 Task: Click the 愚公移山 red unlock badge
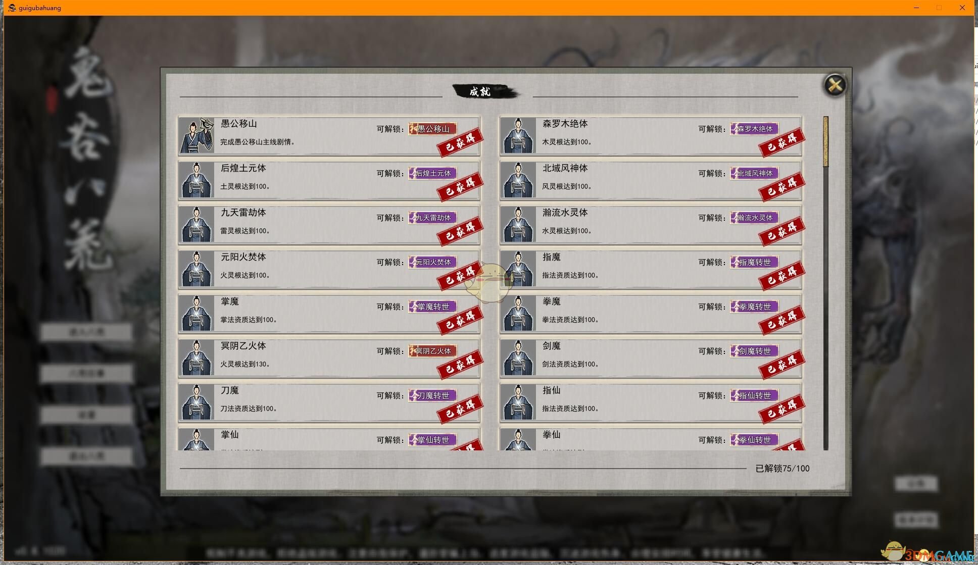432,129
